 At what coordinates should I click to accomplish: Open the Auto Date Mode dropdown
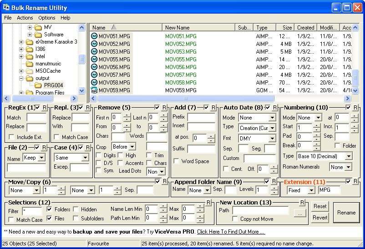272,118
